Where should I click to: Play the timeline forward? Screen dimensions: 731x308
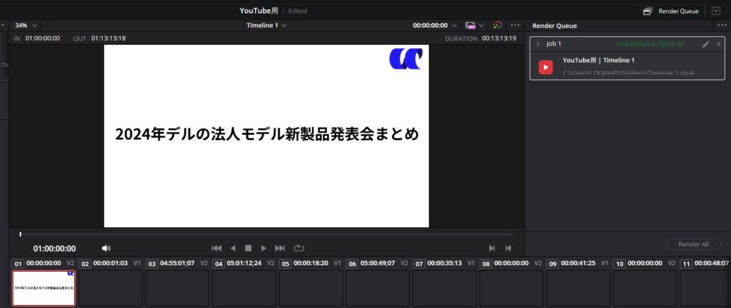[263, 248]
